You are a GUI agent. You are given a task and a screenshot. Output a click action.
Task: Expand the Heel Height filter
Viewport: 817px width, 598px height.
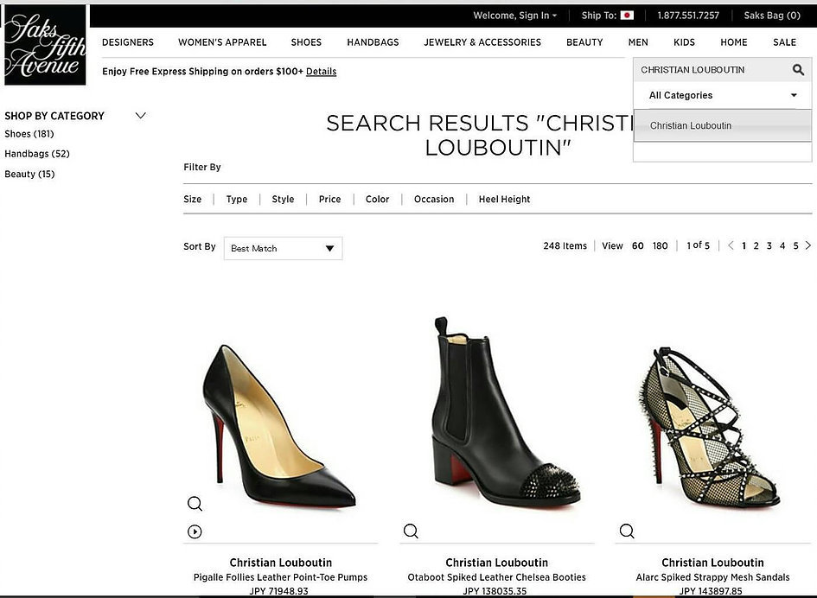[504, 199]
